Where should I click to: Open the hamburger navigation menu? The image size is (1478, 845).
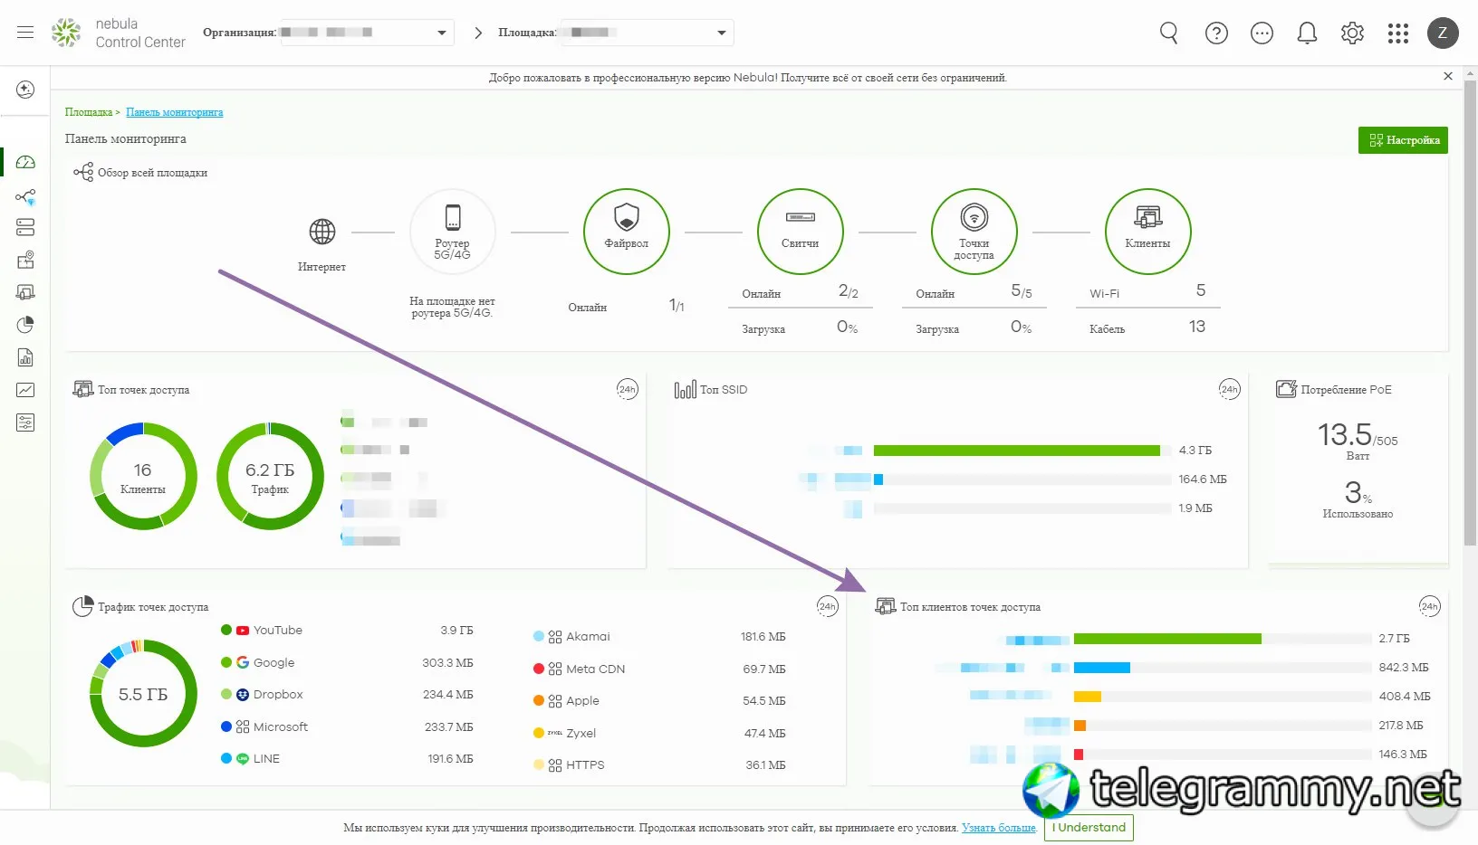coord(25,33)
